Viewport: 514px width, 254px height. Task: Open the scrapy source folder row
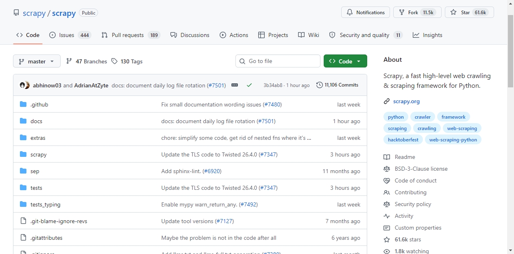click(x=190, y=154)
